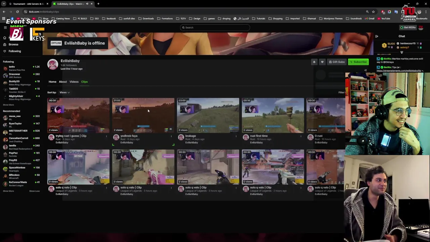Play the 'rust first time' clip thumbnail
Screen dimensions: 430x242
pyautogui.click(x=273, y=115)
